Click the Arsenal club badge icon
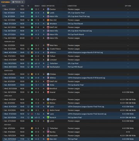This screenshot has height=141, width=139. (48, 92)
